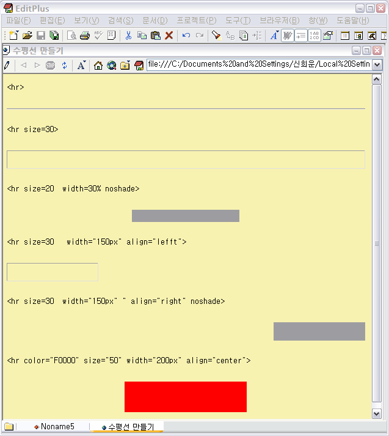This screenshot has width=389, height=436.
Task: Open the 검색(S) menu
Action: click(121, 21)
